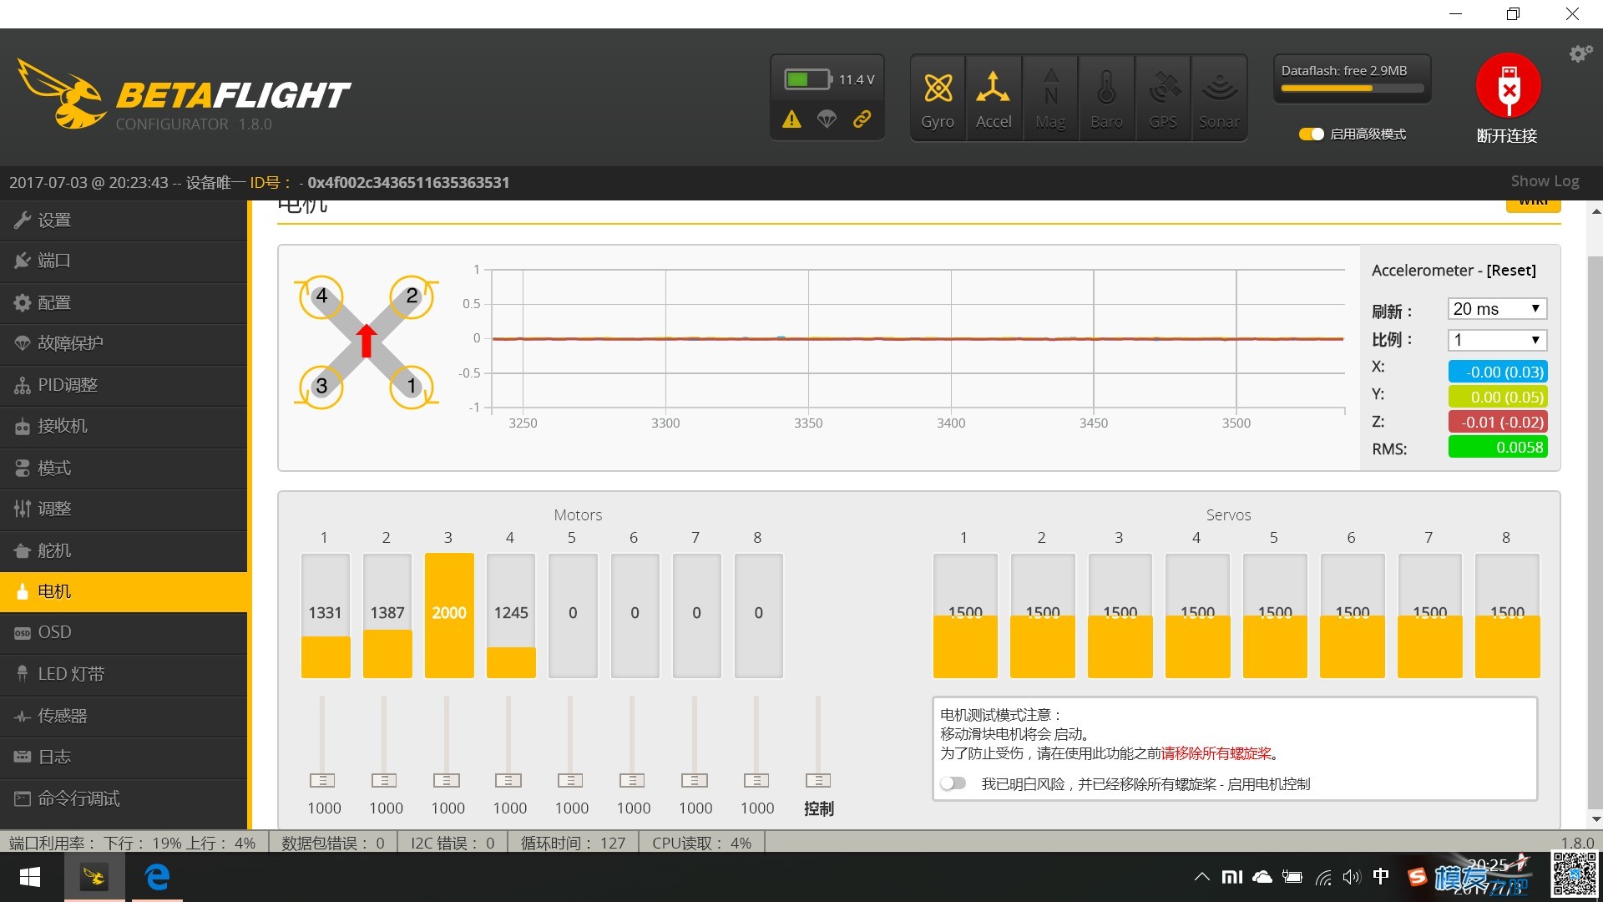The image size is (1603, 902).
Task: Open Microsoft Edge from taskbar
Action: click(157, 877)
